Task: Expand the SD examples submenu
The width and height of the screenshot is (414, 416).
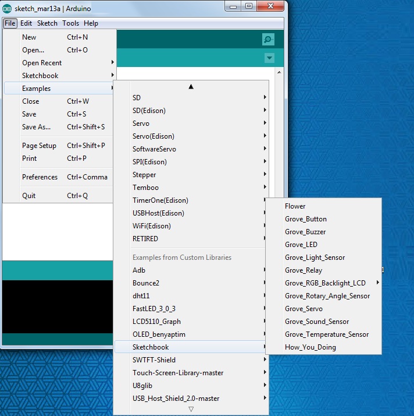Action: click(x=191, y=98)
